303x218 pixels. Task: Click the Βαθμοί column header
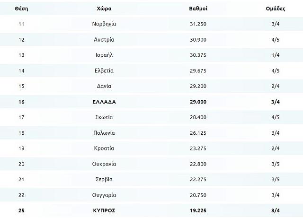(x=198, y=9)
